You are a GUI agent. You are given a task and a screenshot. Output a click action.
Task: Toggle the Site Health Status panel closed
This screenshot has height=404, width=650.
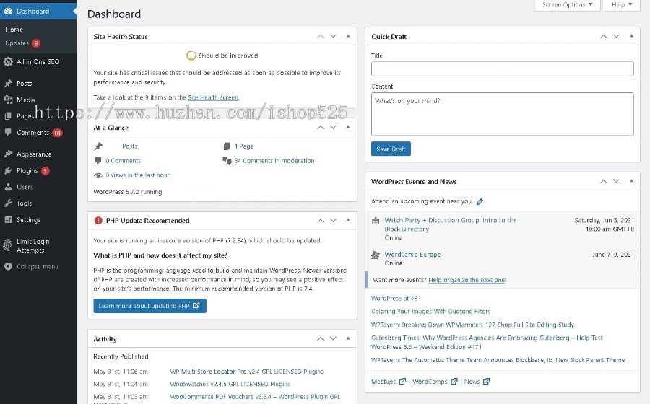click(x=348, y=36)
